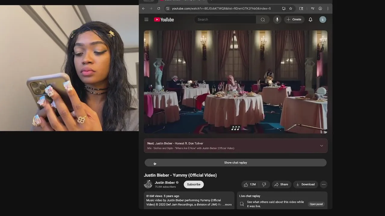
Task: Expand the Next playlist panel chevron
Action: pos(322,146)
